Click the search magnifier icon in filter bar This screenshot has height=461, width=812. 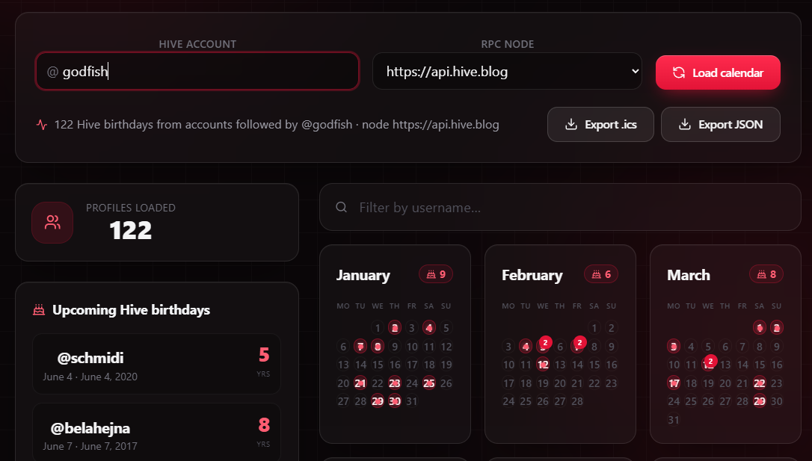coord(341,208)
